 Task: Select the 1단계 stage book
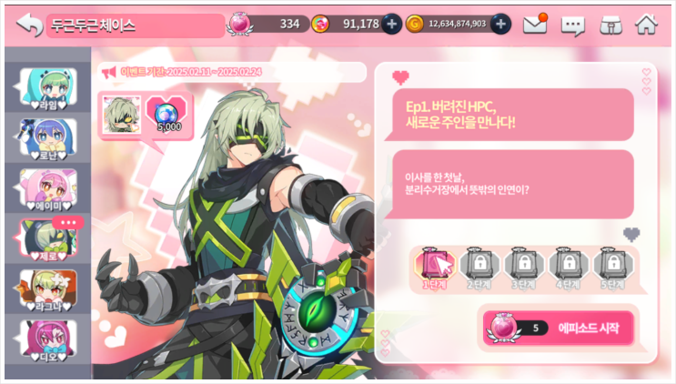435,268
